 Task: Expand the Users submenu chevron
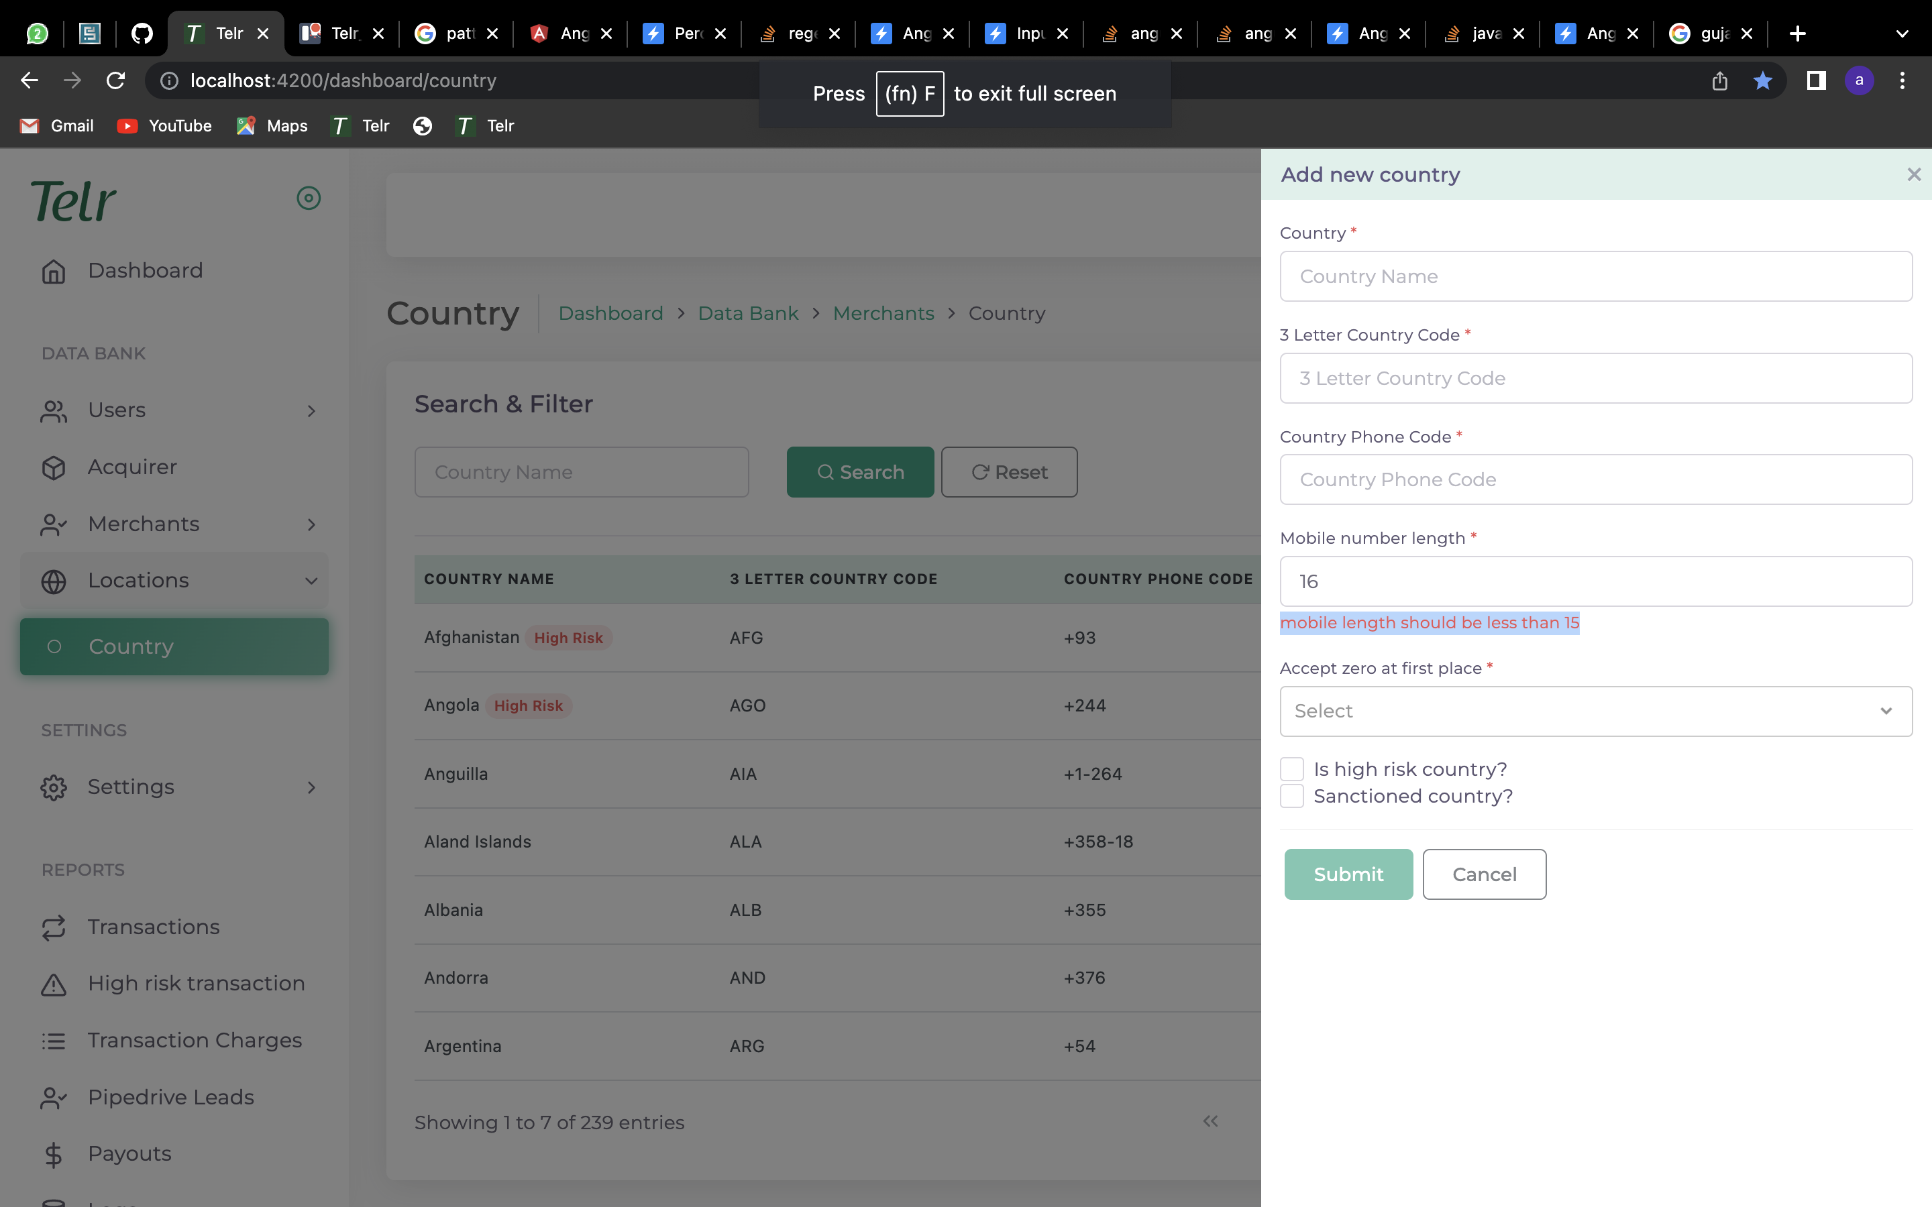[311, 411]
